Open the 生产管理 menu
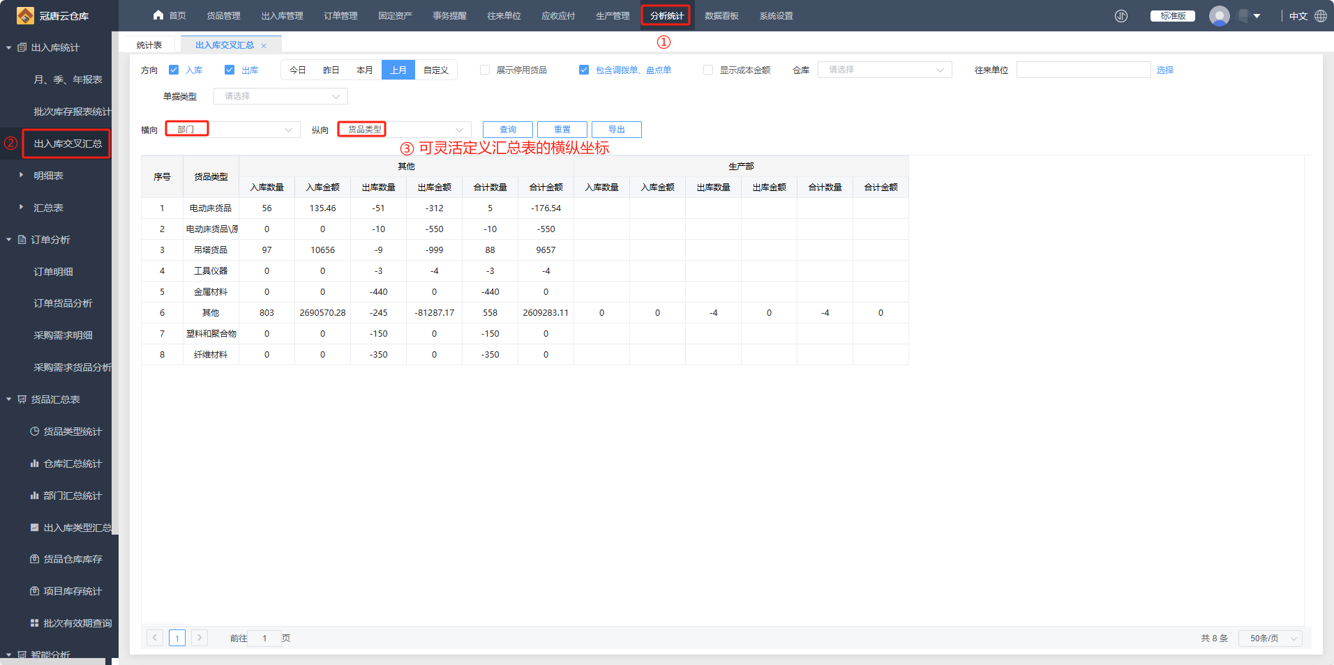1334x665 pixels. [x=613, y=15]
